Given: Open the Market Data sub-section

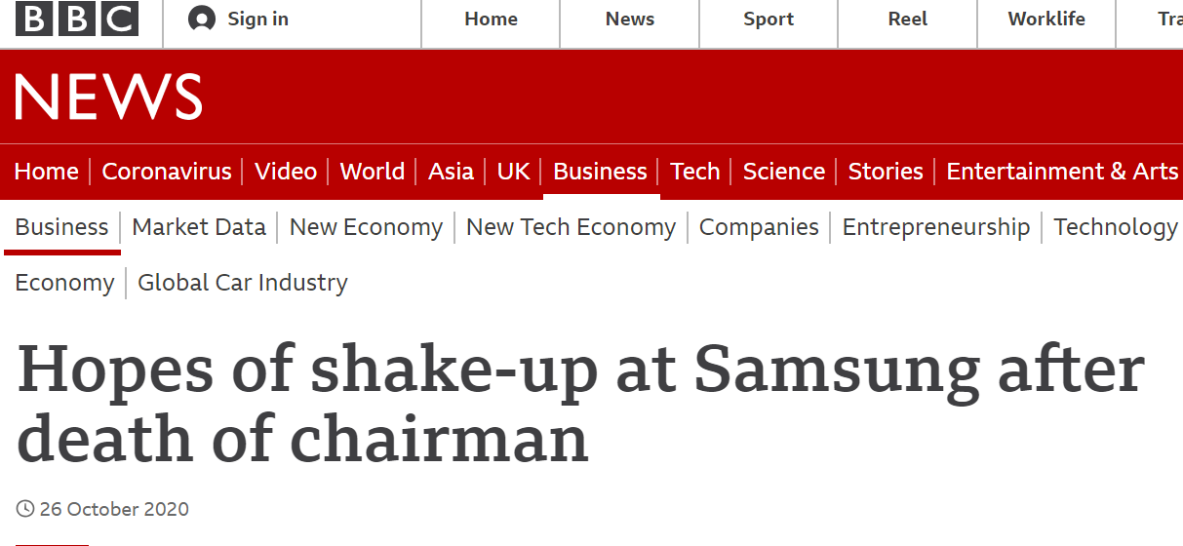Looking at the screenshot, I should pos(199,227).
